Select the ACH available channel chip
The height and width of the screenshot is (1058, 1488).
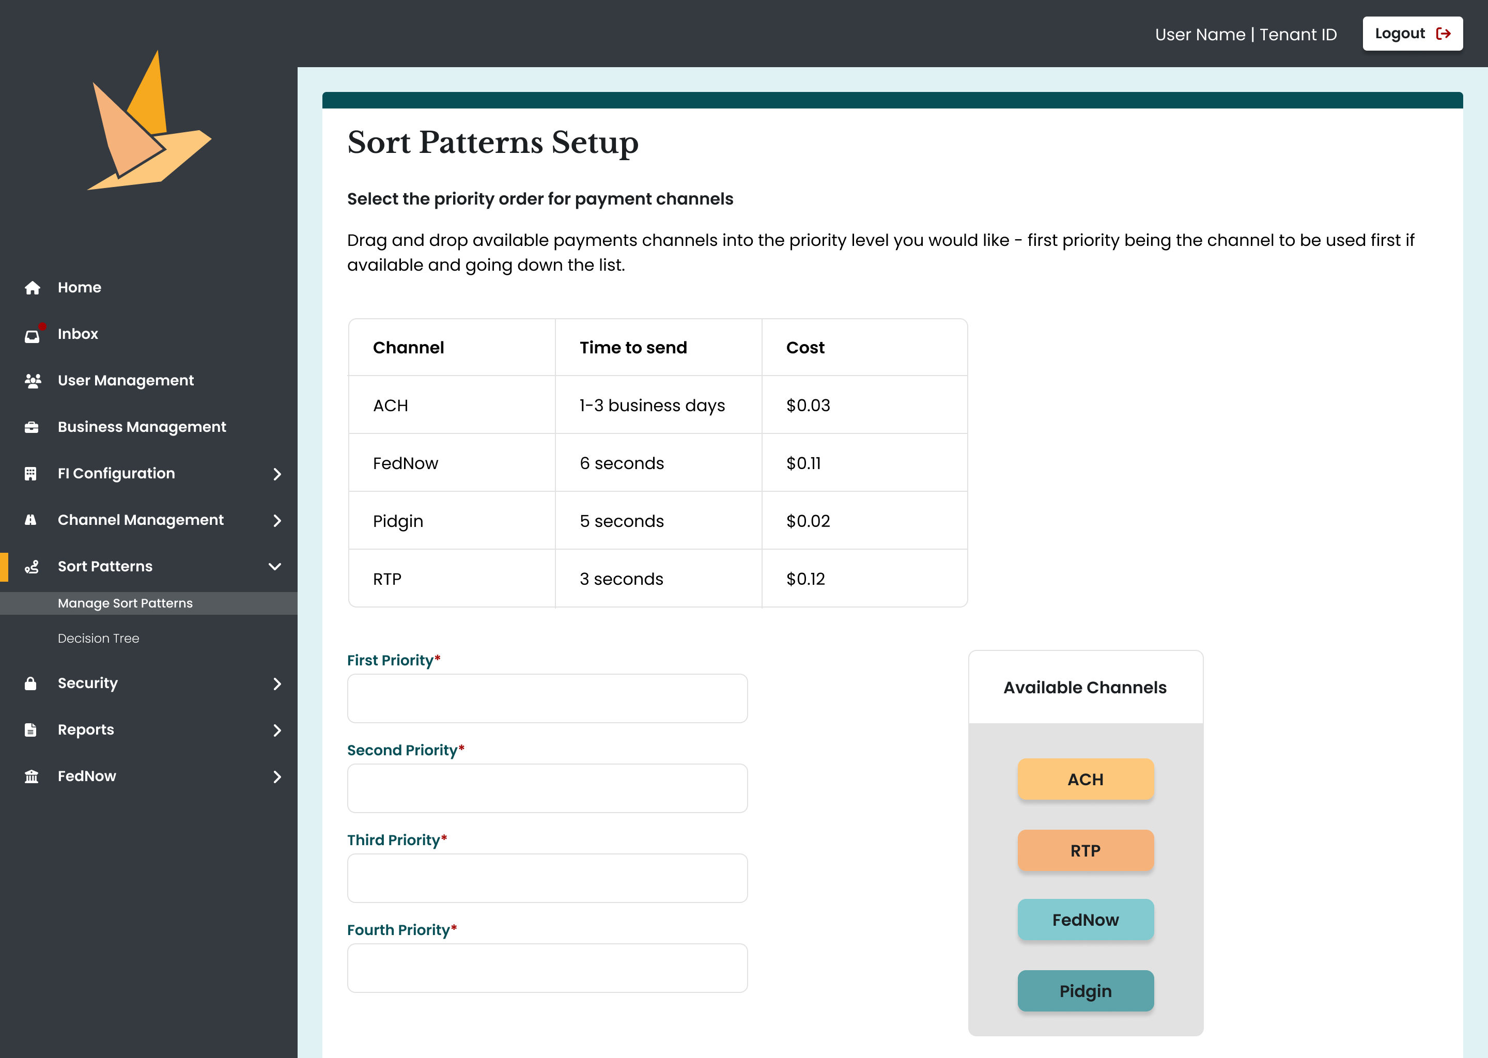click(1084, 779)
